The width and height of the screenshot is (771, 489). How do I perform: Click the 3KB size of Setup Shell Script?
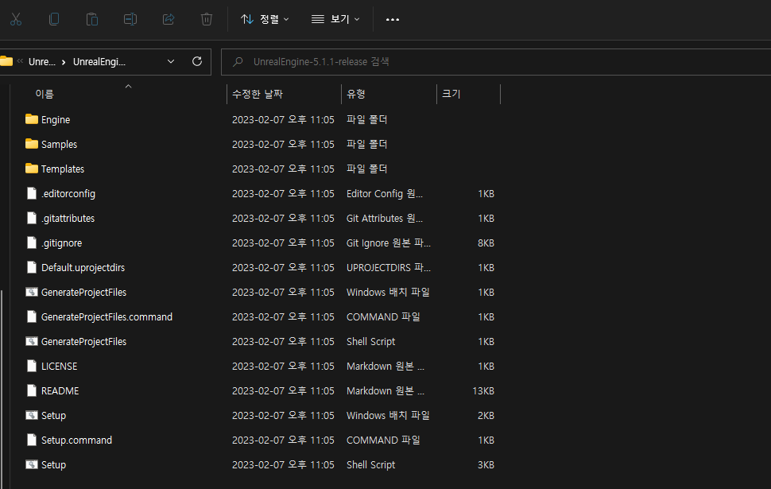pos(486,464)
